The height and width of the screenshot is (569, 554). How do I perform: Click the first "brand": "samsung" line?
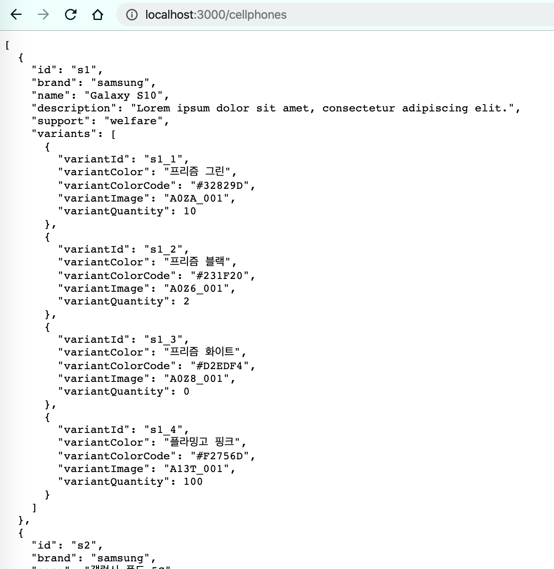pos(94,83)
